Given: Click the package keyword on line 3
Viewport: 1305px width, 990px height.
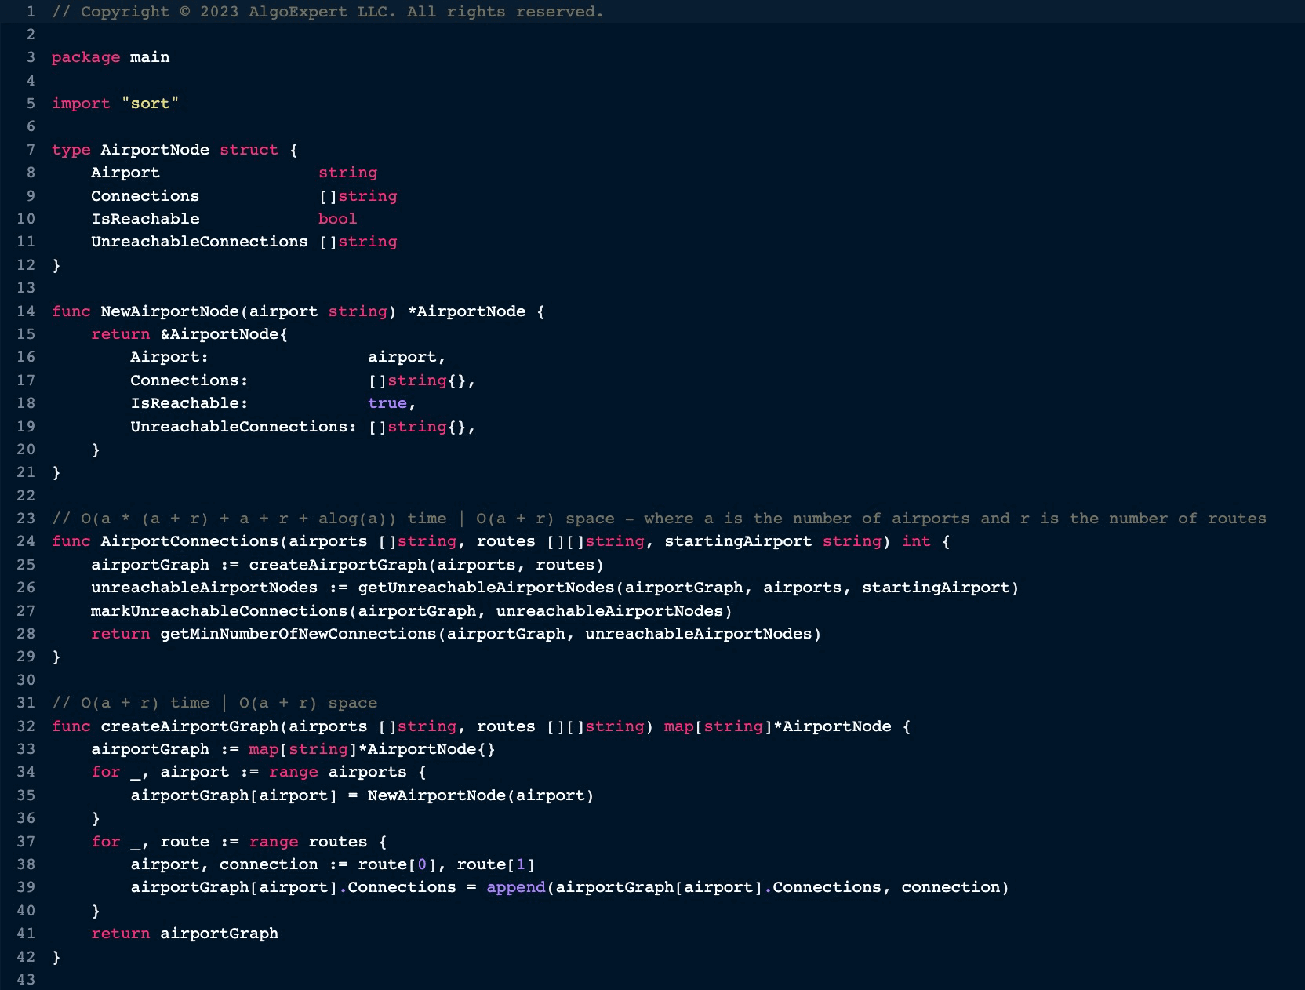Looking at the screenshot, I should click(85, 57).
